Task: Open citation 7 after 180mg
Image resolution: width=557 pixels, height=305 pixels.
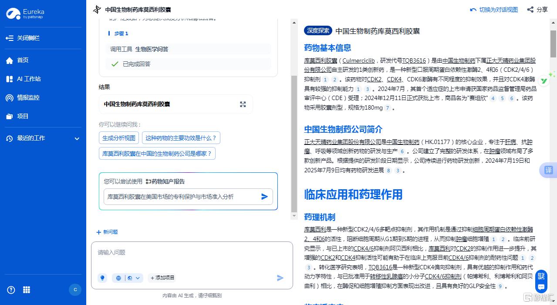Action: click(388, 108)
